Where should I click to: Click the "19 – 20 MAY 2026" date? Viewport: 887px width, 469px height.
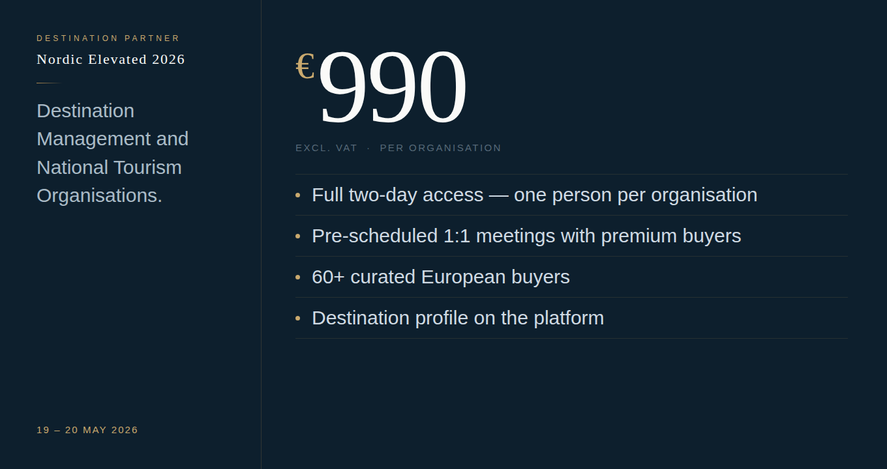point(87,430)
